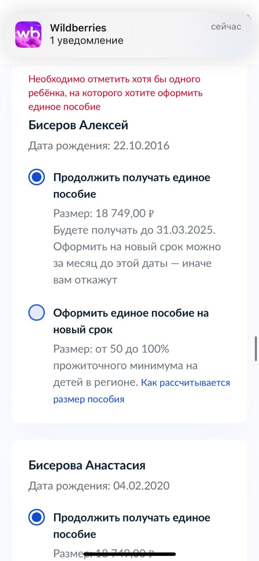
Task: Click 'от 50 до 100% прожиточного минимума' text
Action: click(112, 357)
